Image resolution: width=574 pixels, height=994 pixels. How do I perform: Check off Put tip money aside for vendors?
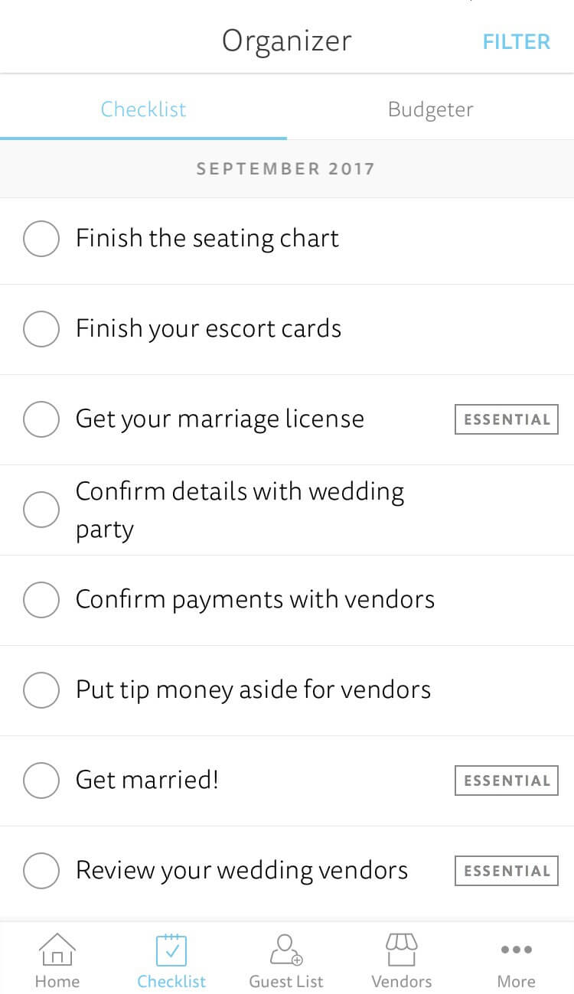(41, 690)
